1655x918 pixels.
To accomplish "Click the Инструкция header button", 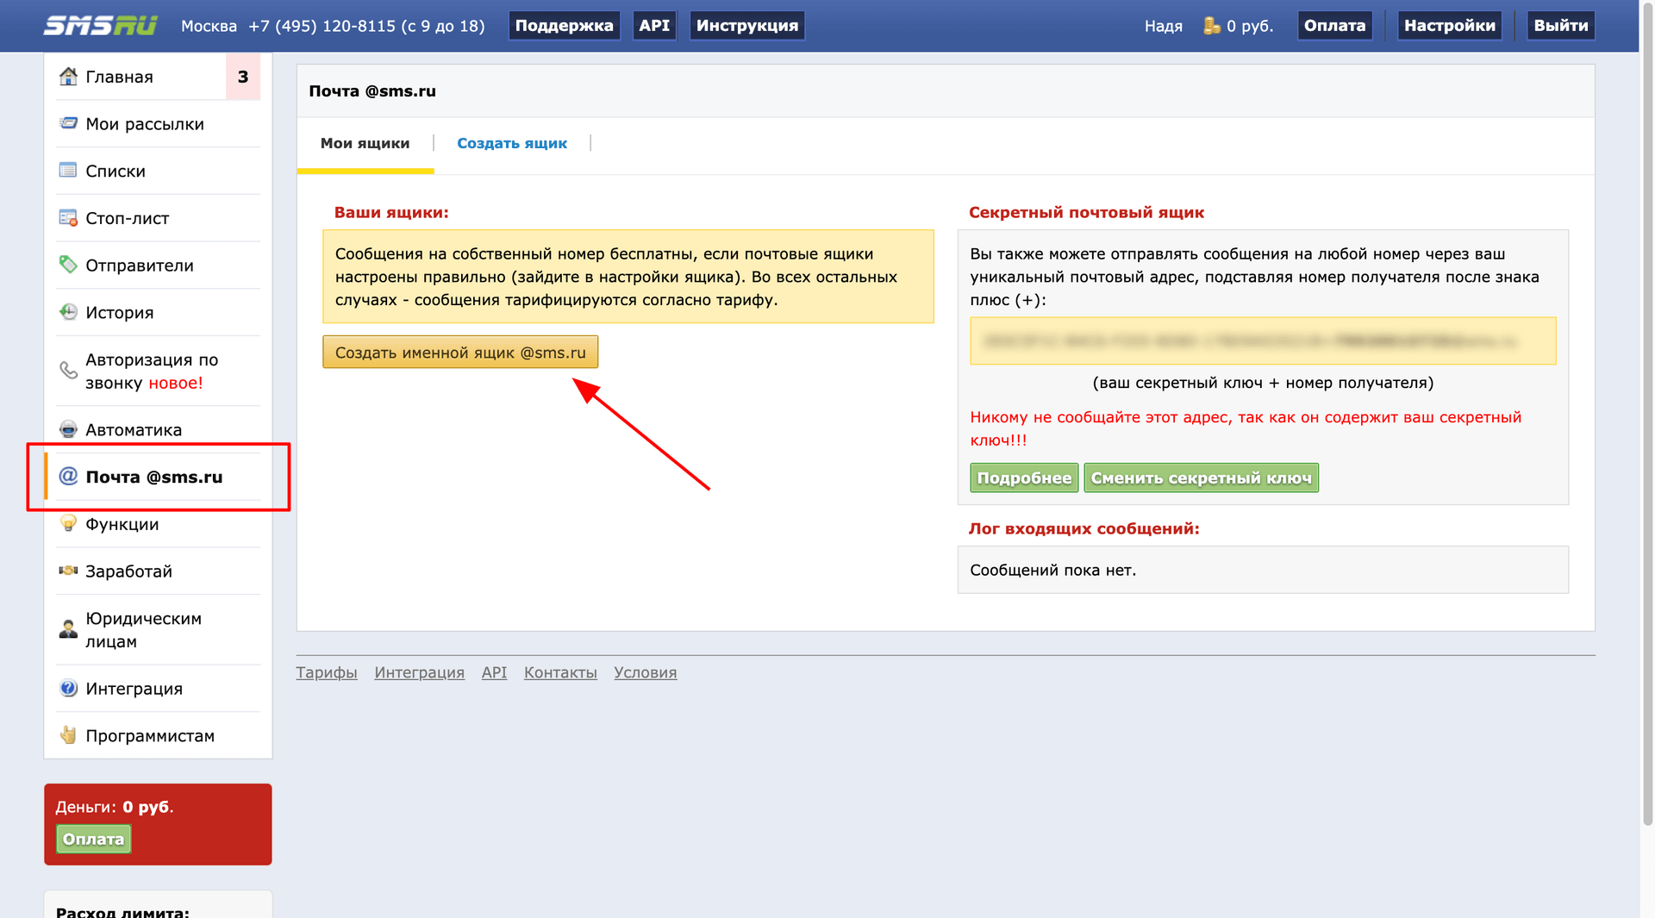I will tap(747, 26).
